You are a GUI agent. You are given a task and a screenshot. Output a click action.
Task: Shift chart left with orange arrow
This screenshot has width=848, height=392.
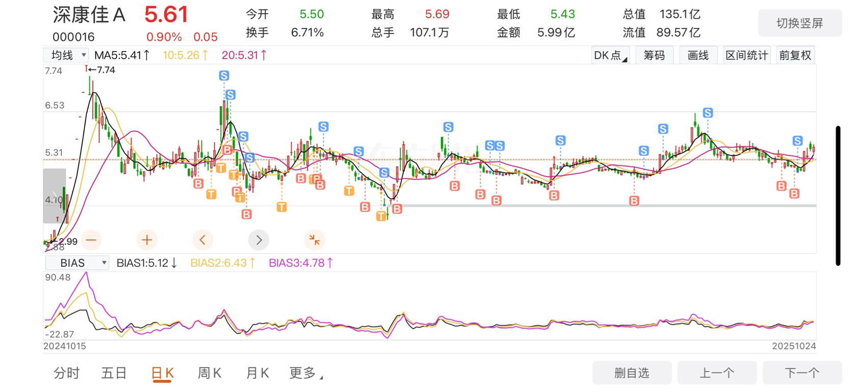pos(203,240)
